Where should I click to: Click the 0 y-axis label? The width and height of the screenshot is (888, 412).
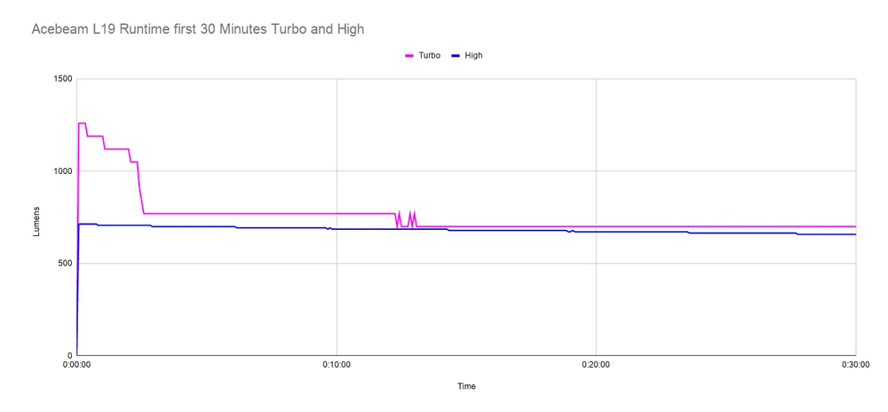pyautogui.click(x=71, y=355)
